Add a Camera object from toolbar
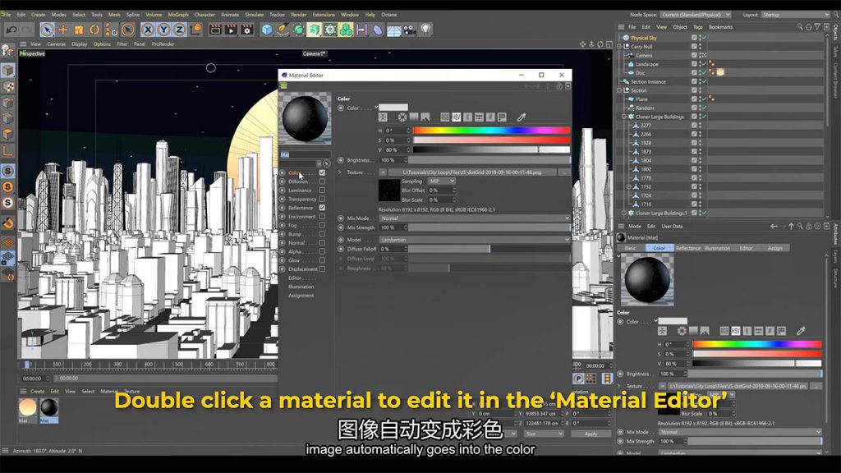The width and height of the screenshot is (841, 473). coord(410,30)
